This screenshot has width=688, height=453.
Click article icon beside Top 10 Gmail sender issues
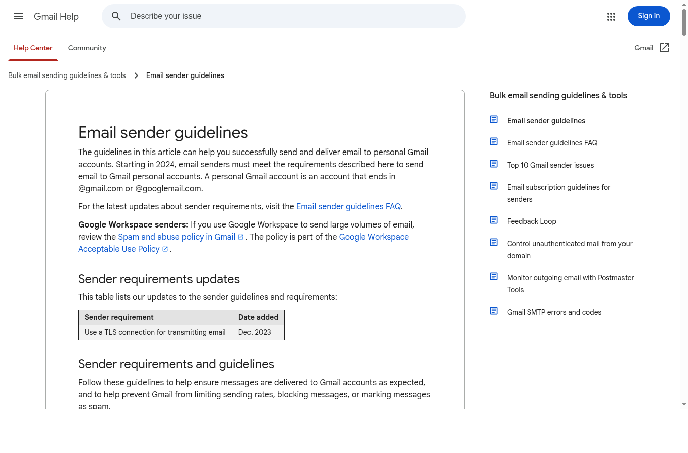pos(494,164)
